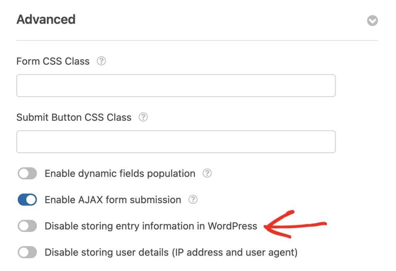Click Disable storing entry information in WordPress text
The width and height of the screenshot is (396, 271).
coord(150,226)
